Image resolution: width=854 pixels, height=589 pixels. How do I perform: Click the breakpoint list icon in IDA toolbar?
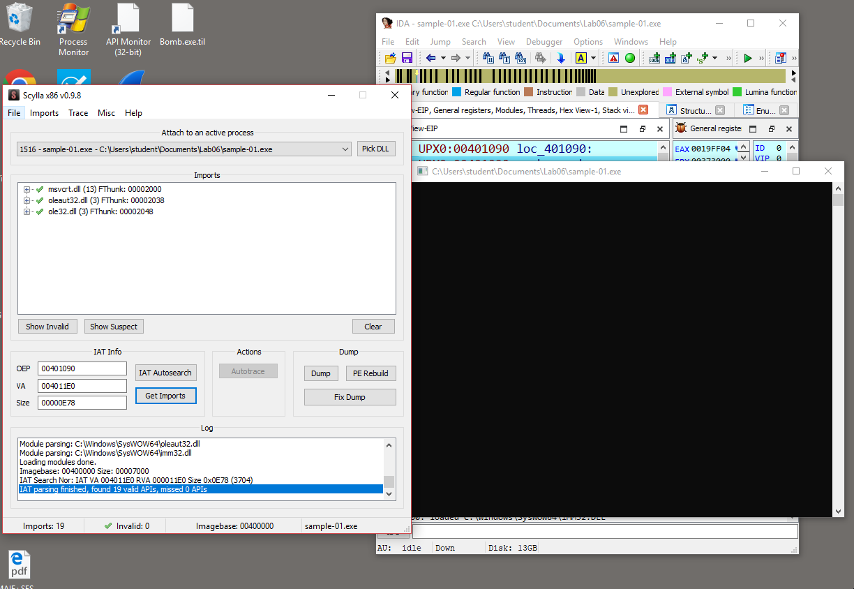click(781, 58)
